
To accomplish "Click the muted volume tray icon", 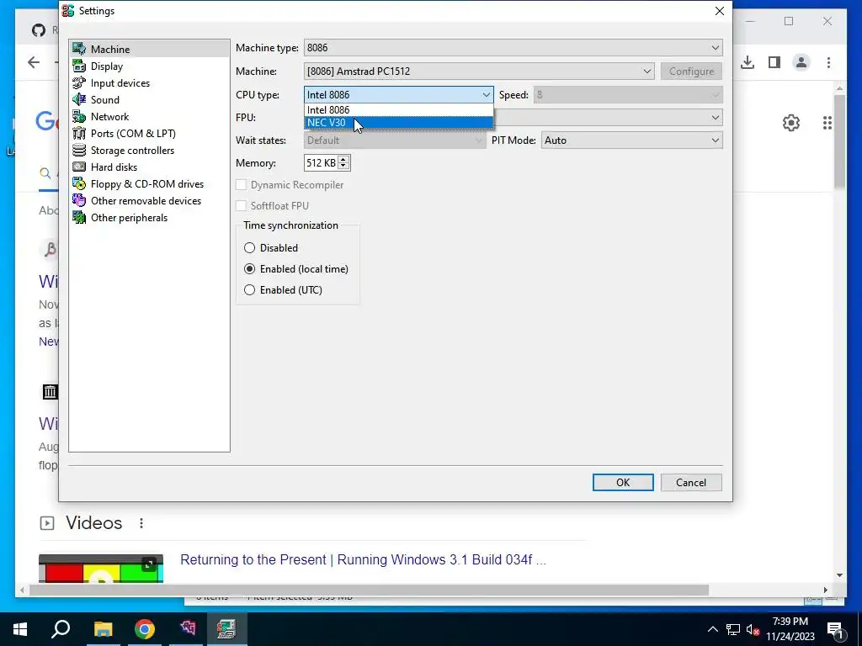I will (x=753, y=629).
